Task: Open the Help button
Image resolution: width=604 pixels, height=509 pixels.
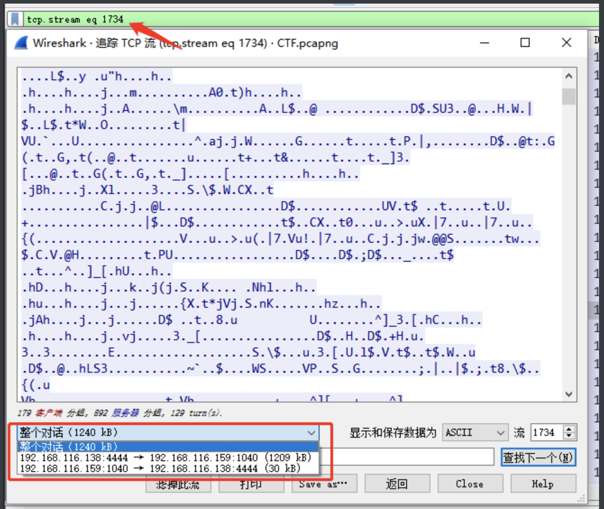Action: click(x=543, y=483)
